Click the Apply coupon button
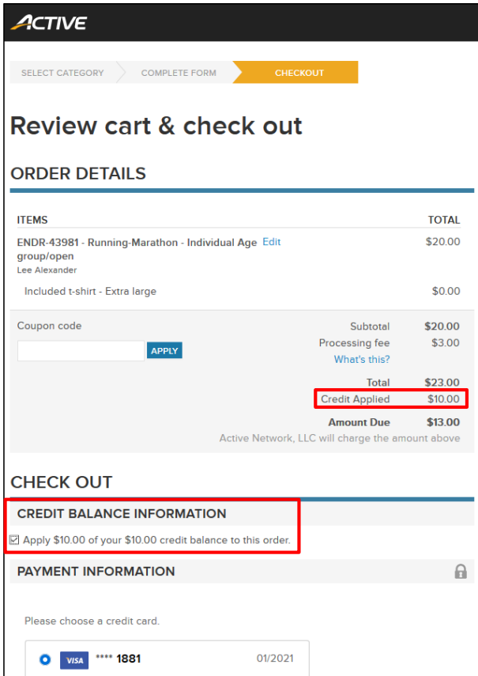 tap(164, 350)
